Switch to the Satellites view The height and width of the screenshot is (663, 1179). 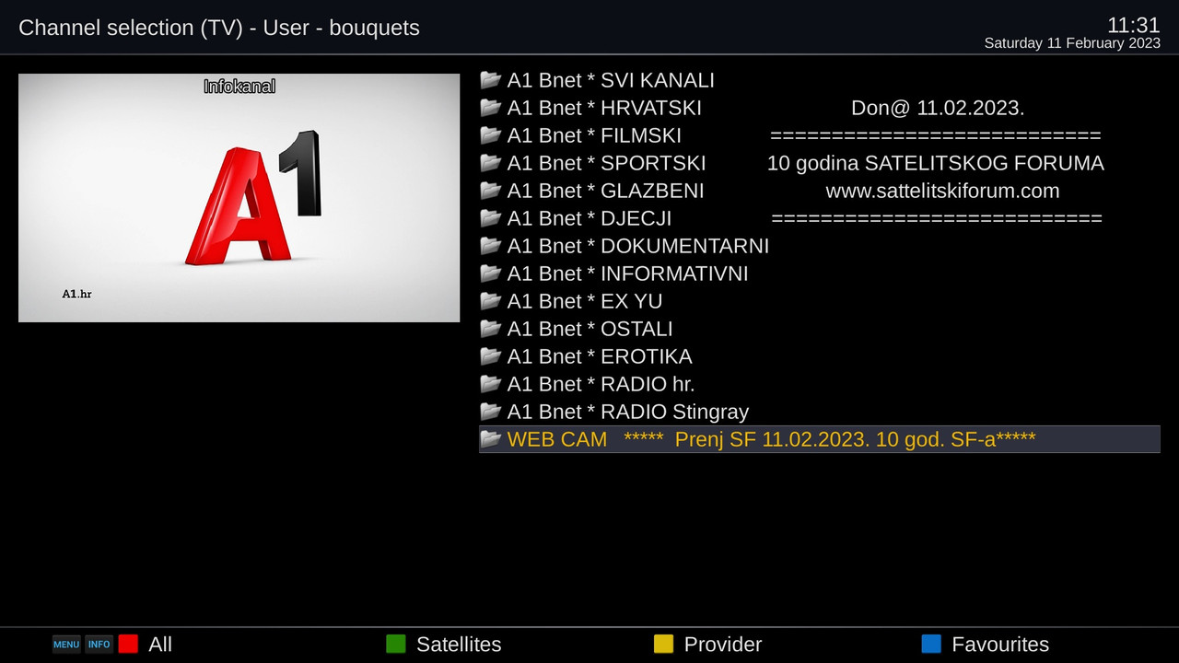(x=459, y=645)
